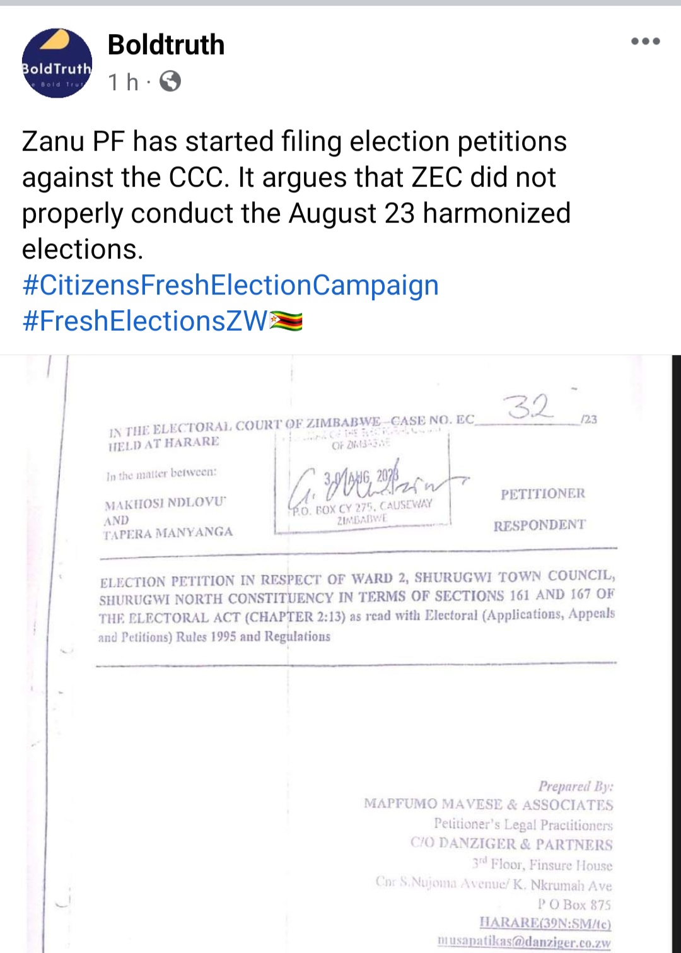Viewport: 681px width, 953px height.
Task: Click the 'HARARE(39N:SM/tc)' reference line
Action: click(x=545, y=923)
